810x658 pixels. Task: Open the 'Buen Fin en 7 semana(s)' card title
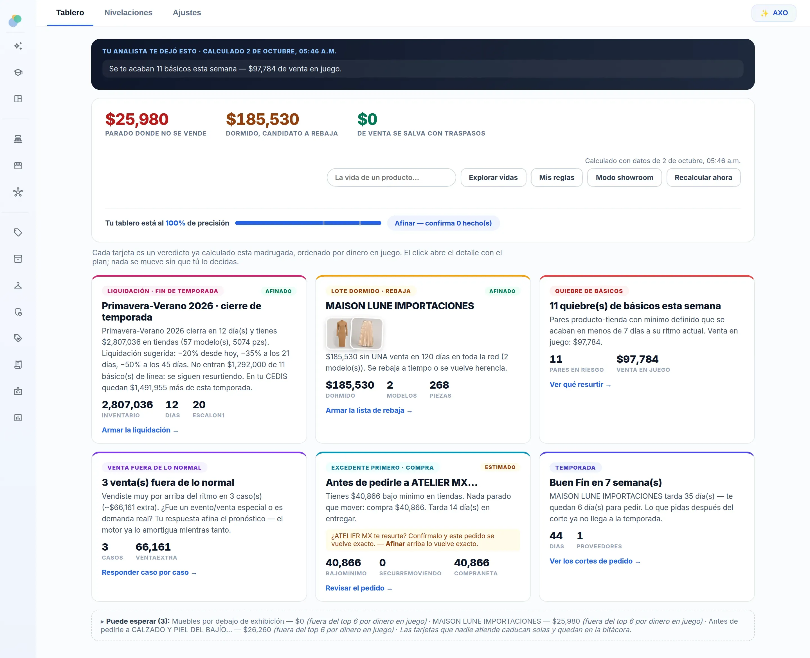coord(605,483)
